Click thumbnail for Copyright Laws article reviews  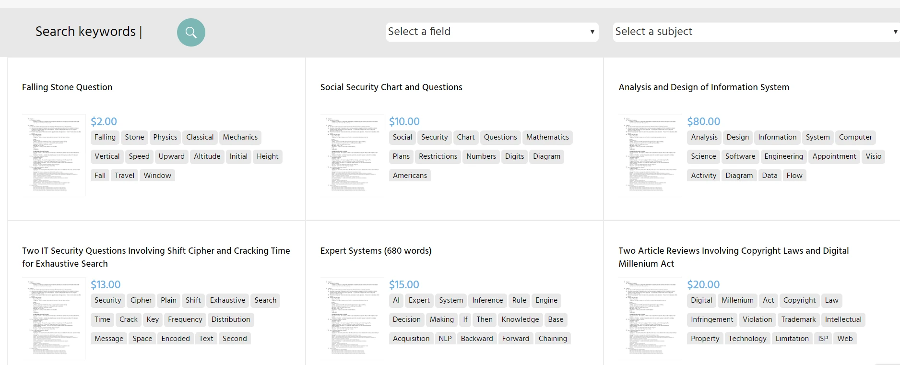click(651, 318)
